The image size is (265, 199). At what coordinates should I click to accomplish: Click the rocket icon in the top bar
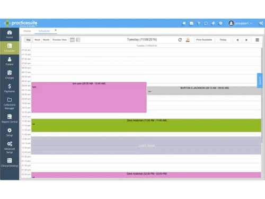click(x=213, y=23)
